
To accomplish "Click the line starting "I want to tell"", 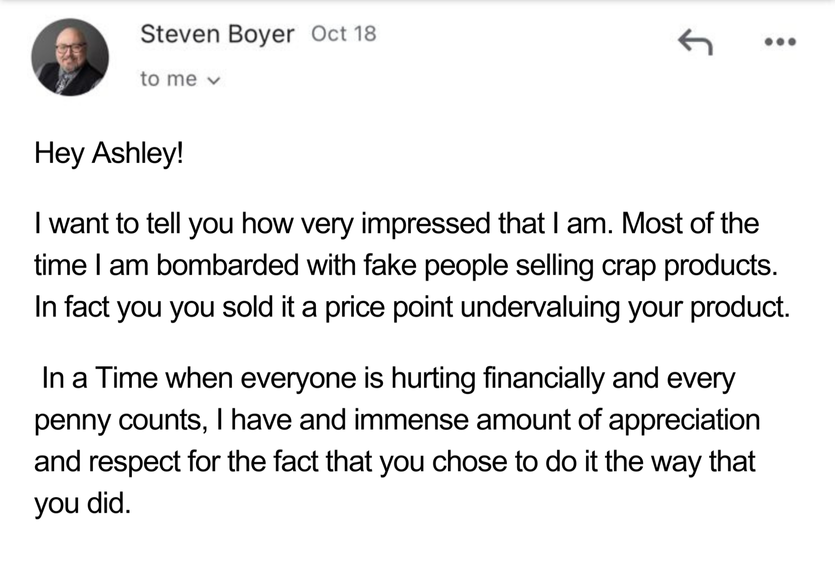I will point(396,224).
